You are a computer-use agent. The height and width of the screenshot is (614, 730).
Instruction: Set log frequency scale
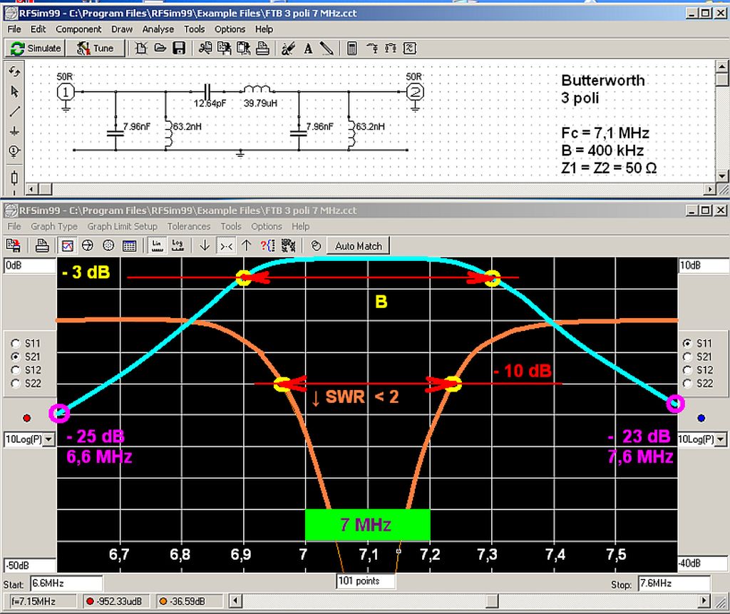[178, 245]
